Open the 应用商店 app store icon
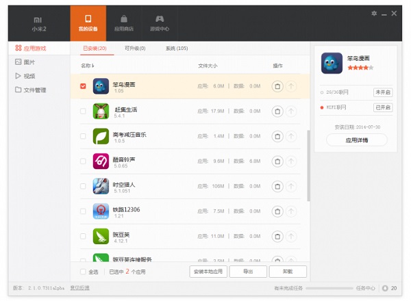Viewport: 411px width, 301px height. 123,20
